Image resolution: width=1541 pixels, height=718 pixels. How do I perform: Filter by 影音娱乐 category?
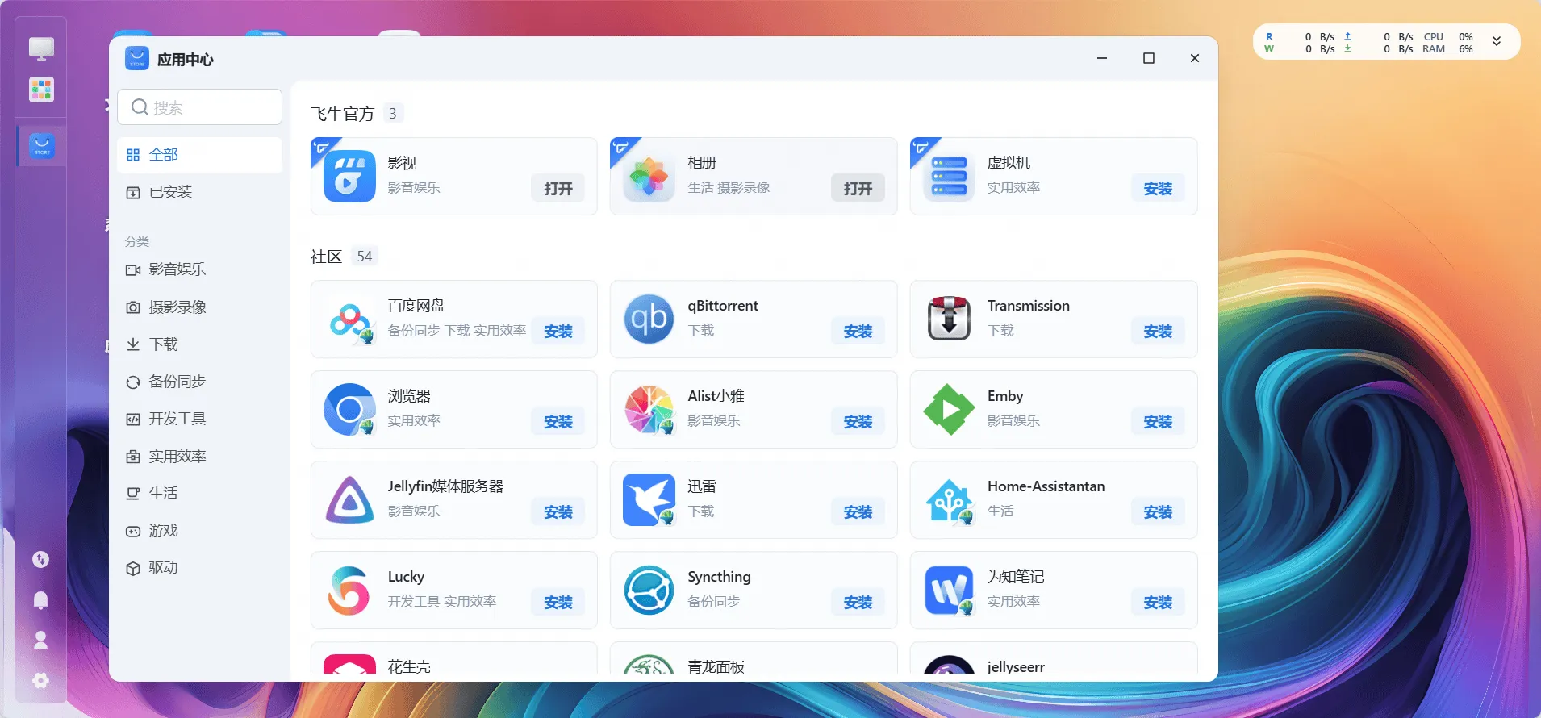click(x=199, y=269)
